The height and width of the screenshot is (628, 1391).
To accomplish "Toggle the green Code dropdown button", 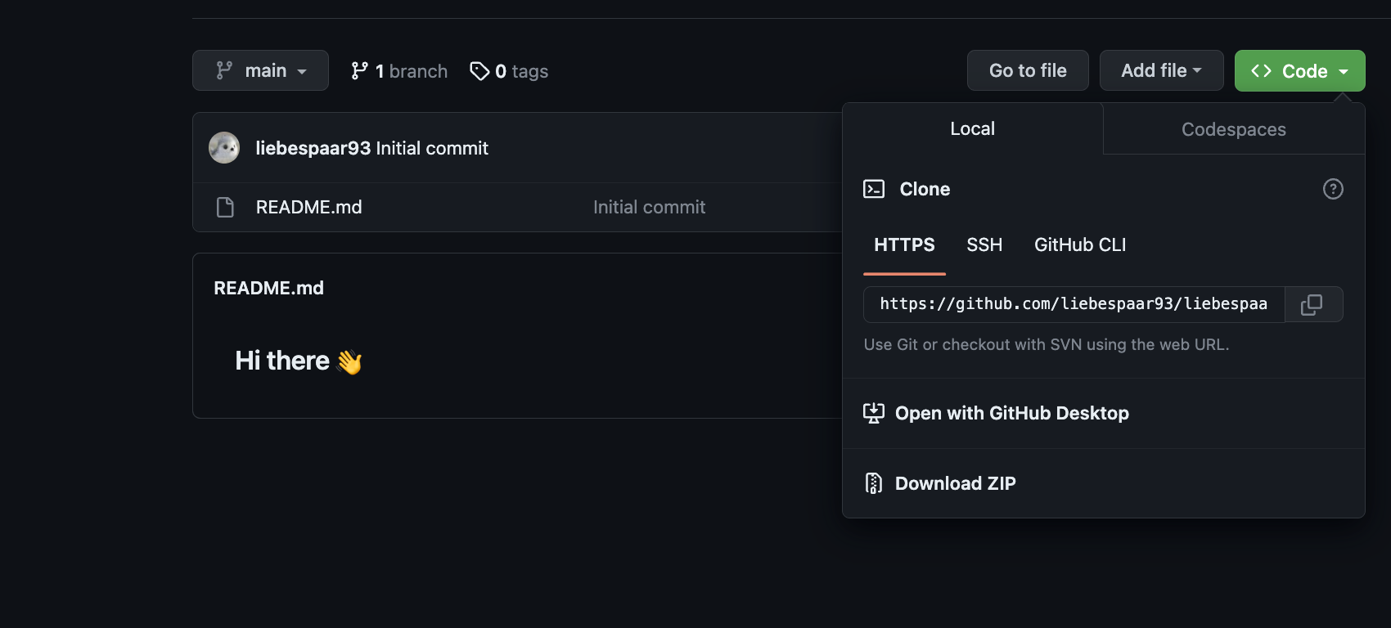I will pyautogui.click(x=1299, y=70).
